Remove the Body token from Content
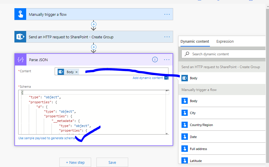 (x=76, y=72)
